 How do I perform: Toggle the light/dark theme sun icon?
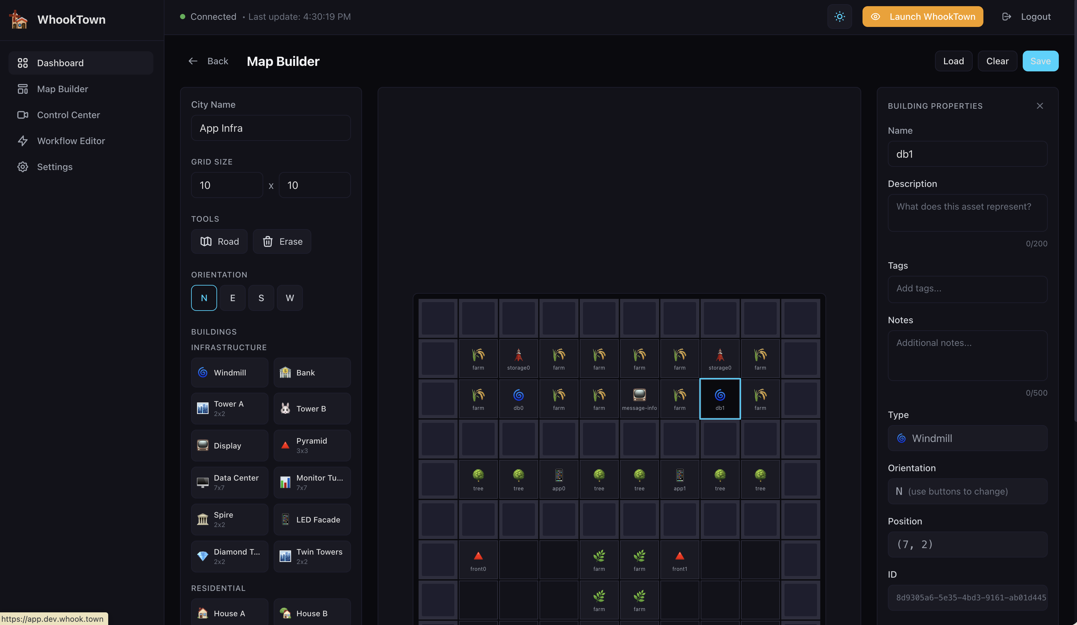point(839,17)
